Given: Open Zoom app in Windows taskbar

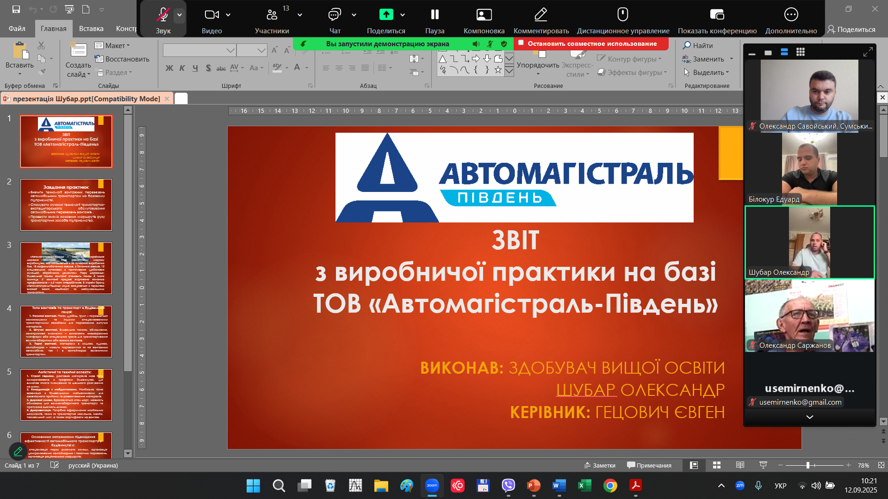Looking at the screenshot, I should (x=432, y=486).
